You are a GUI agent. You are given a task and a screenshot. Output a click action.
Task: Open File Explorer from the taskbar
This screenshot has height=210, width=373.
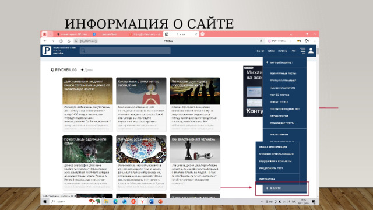tap(106, 202)
